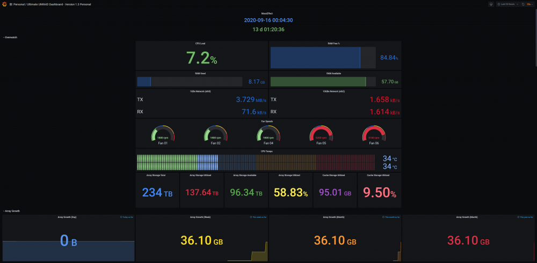Select the RAM Used bar gauge

pos(190,82)
